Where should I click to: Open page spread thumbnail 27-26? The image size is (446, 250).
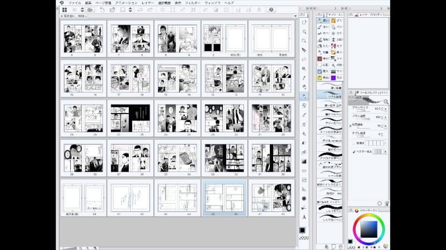[130, 118]
